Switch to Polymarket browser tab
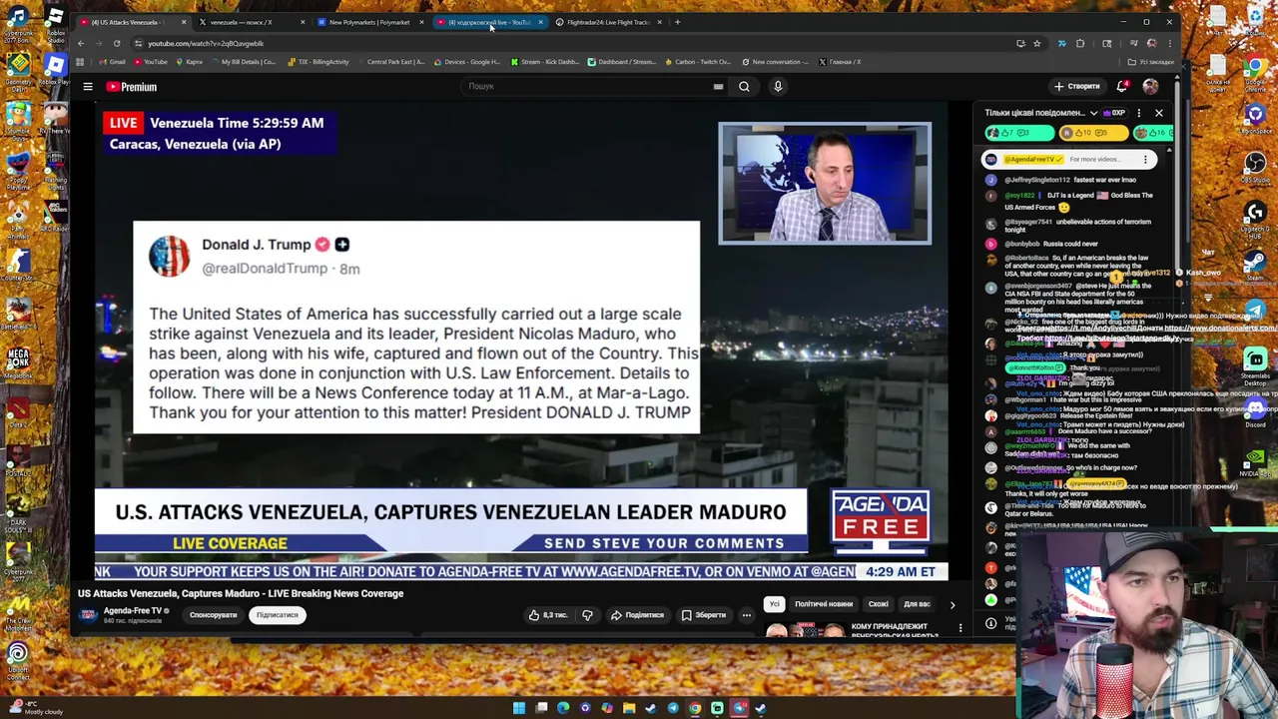 tap(369, 22)
